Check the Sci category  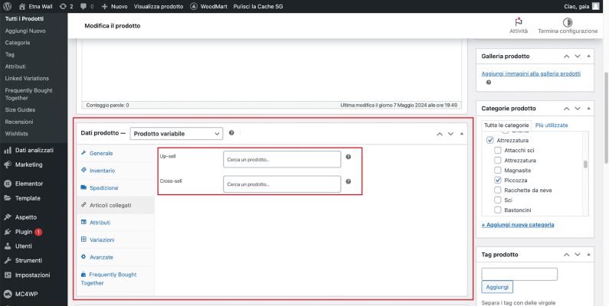click(x=497, y=200)
